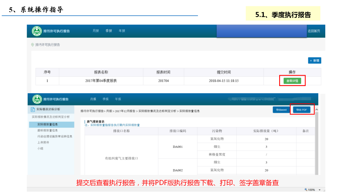Image resolution: width=349 pixels, height=196 pixels.
Task: Open 查看详情 for the 2017年第04季度报表 row
Action: (x=292, y=81)
